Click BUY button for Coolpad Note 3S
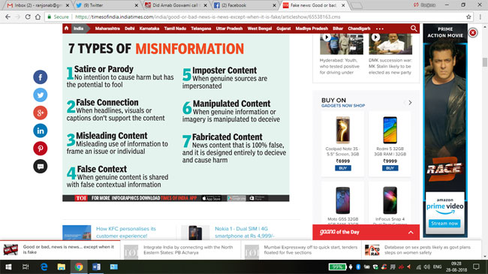This screenshot has width=488, height=274. pos(343,168)
